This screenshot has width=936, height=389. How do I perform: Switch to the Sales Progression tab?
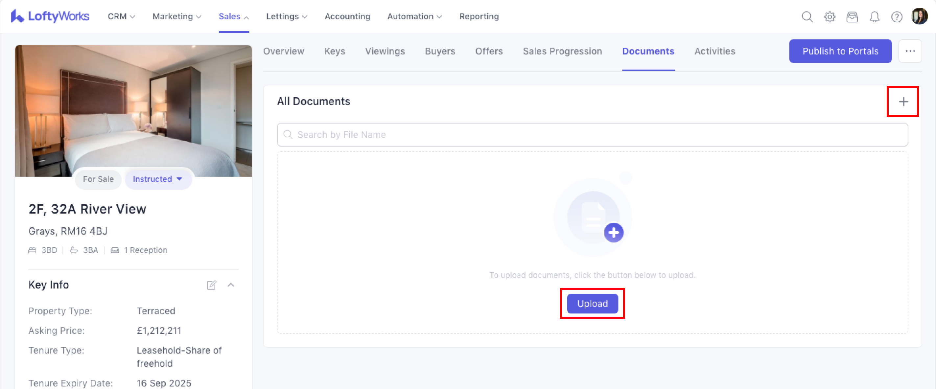562,51
